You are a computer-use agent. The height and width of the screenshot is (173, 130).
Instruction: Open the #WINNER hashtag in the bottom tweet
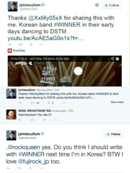(32, 154)
